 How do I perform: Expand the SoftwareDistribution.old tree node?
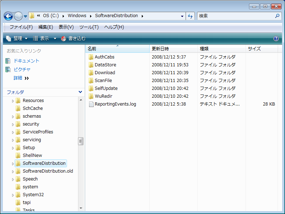point(13,172)
